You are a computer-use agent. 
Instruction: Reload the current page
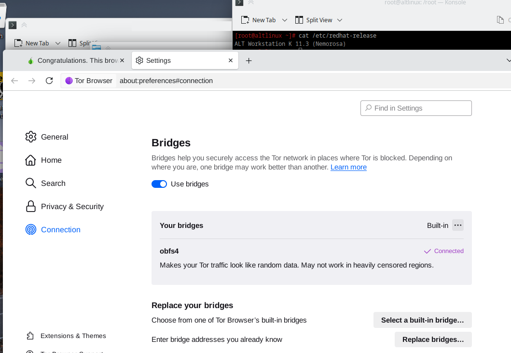point(49,81)
